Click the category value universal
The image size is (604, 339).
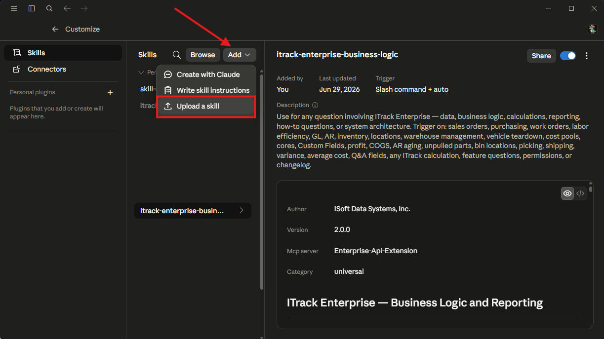click(x=349, y=271)
